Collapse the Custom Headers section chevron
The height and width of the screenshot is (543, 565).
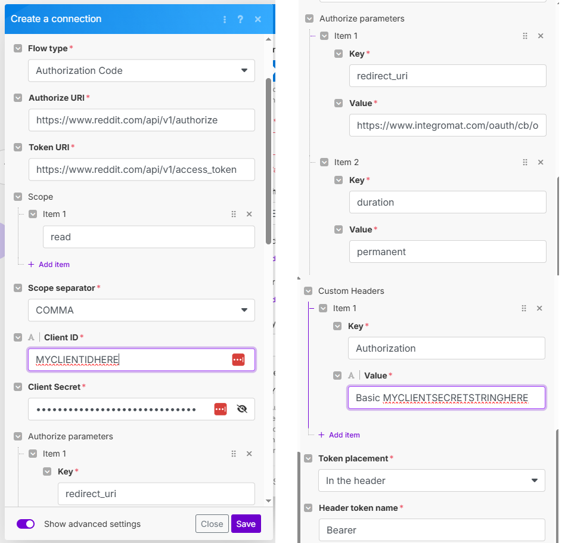click(x=308, y=291)
